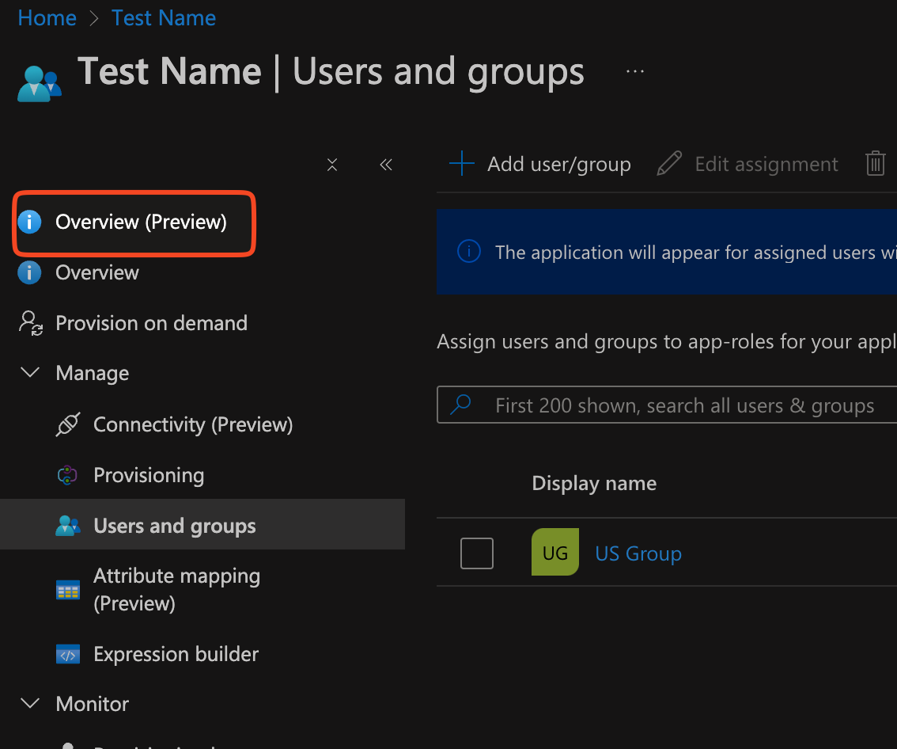897x749 pixels.
Task: Open the more options ellipsis in header
Action: (634, 72)
